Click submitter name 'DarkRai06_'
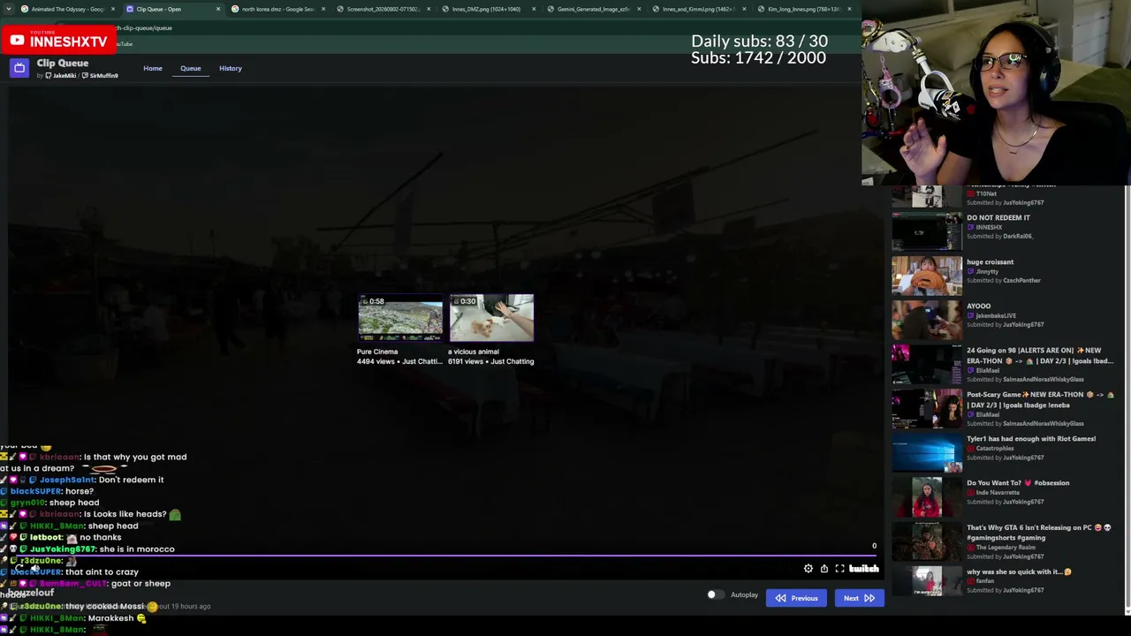 click(1018, 236)
